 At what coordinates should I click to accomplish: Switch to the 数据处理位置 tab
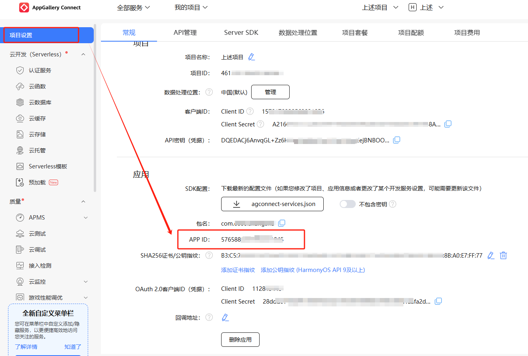(298, 32)
